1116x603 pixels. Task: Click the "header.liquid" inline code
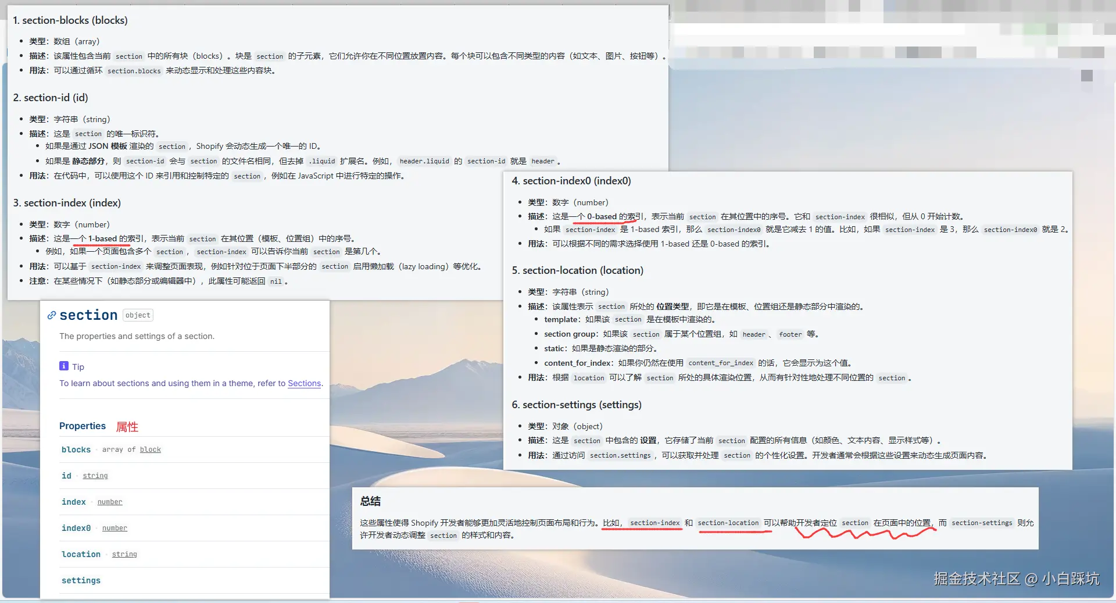pos(424,161)
